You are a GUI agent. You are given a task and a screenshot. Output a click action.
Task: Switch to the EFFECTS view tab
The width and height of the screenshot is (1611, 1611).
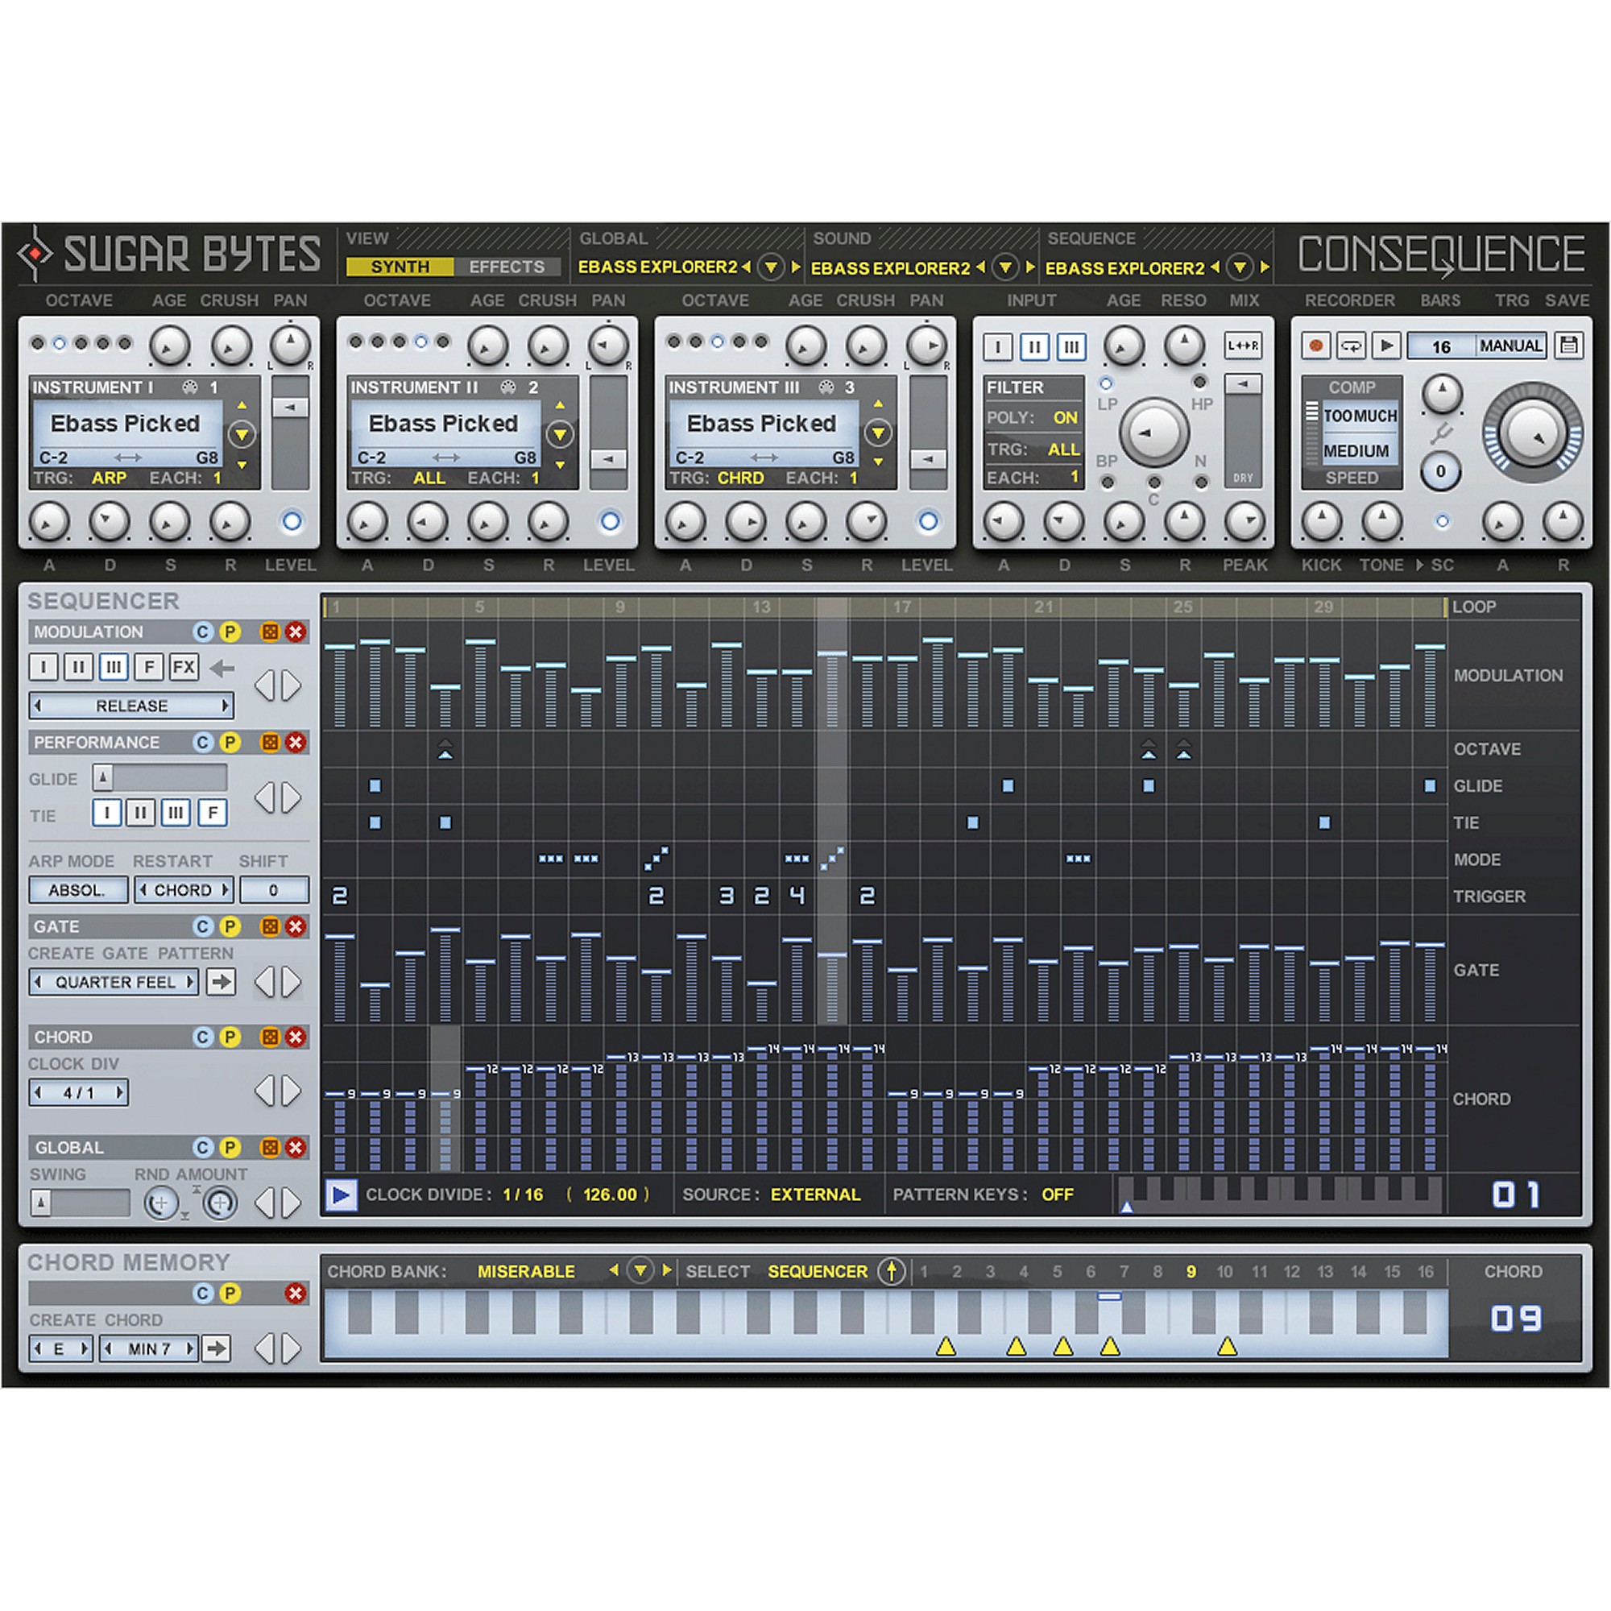point(508,267)
